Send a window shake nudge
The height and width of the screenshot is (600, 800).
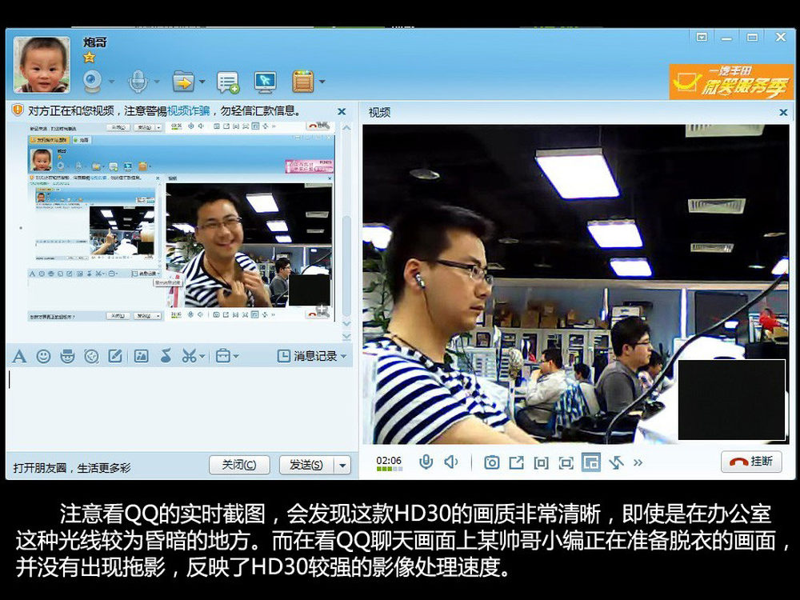91,356
